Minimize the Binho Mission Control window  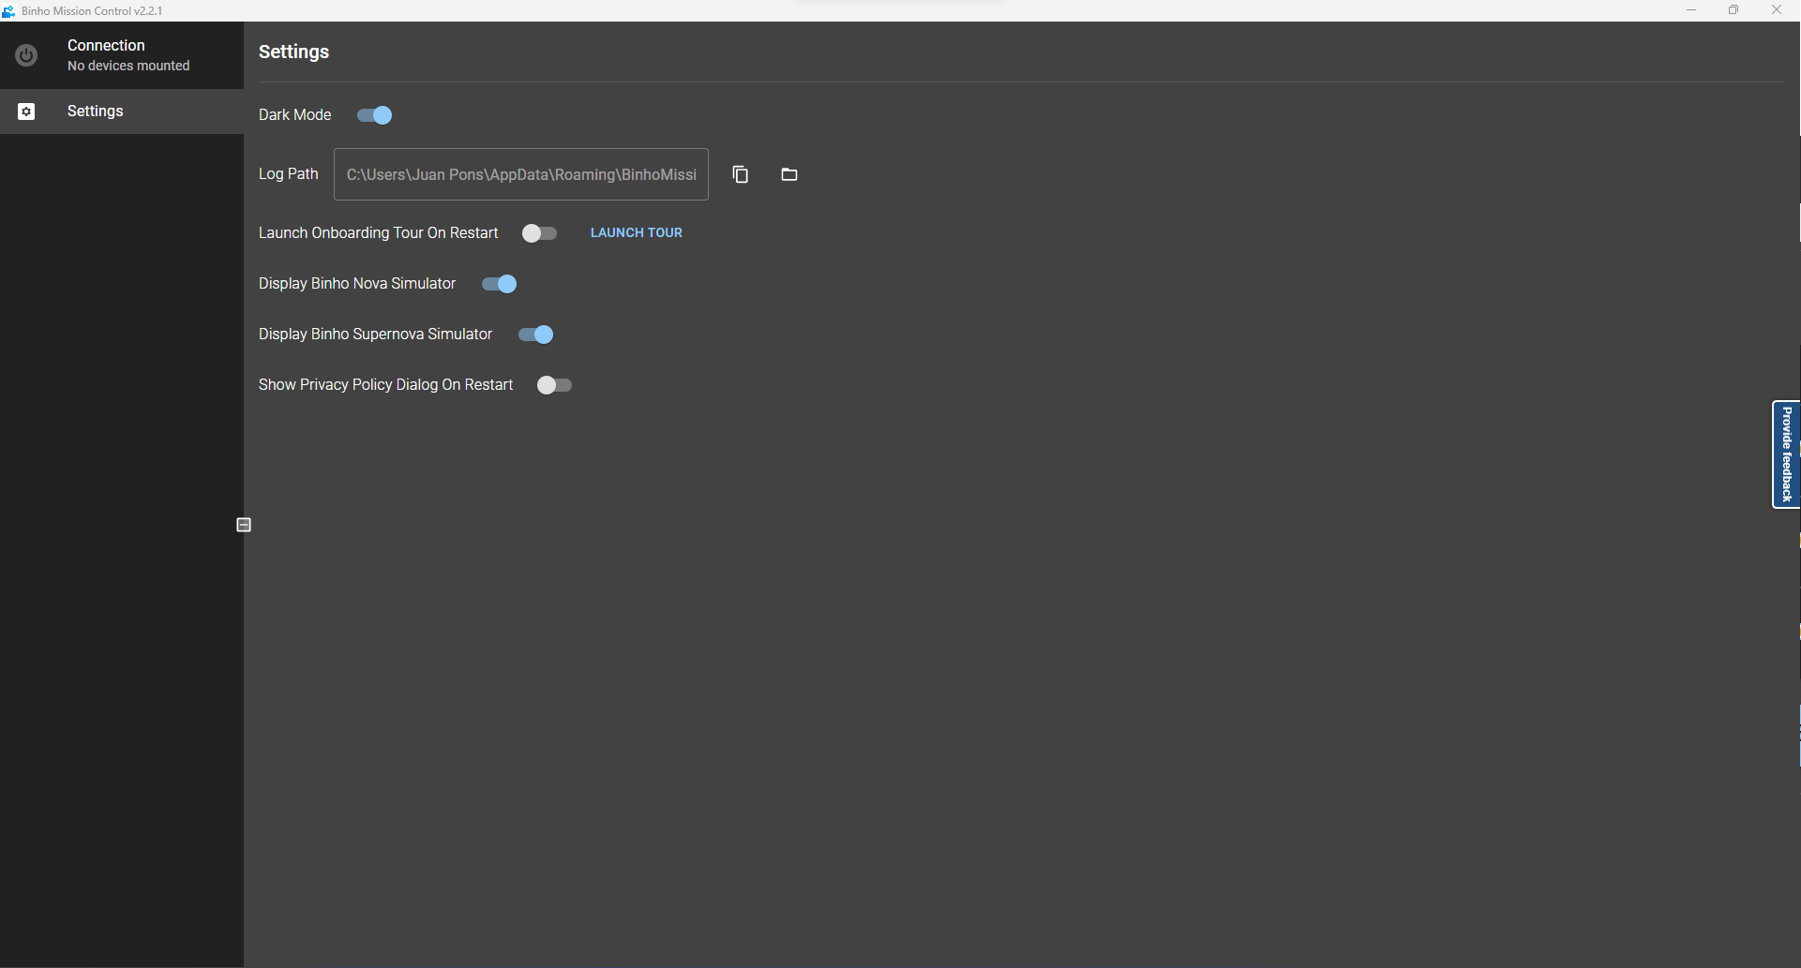tap(1691, 10)
